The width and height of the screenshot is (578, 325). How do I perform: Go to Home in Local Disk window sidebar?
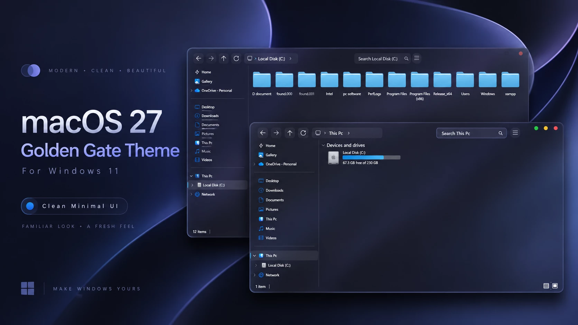pos(203,72)
